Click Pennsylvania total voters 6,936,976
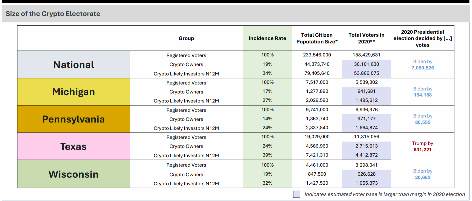This screenshot has height=201, width=472. coord(366,110)
